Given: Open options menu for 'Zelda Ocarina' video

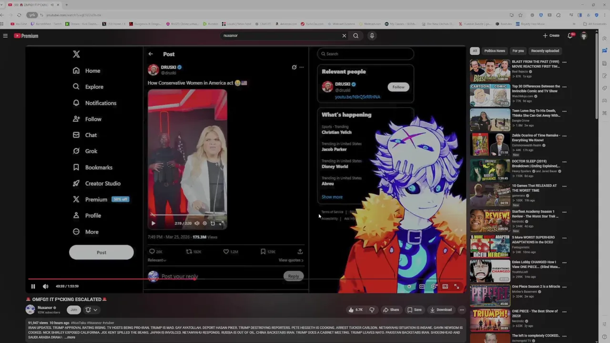Looking at the screenshot, I should [564, 136].
